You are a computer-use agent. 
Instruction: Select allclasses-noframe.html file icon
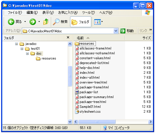click(77, 53)
